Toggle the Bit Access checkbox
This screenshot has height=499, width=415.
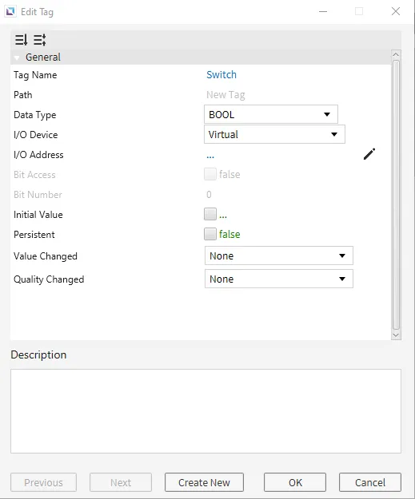[210, 174]
